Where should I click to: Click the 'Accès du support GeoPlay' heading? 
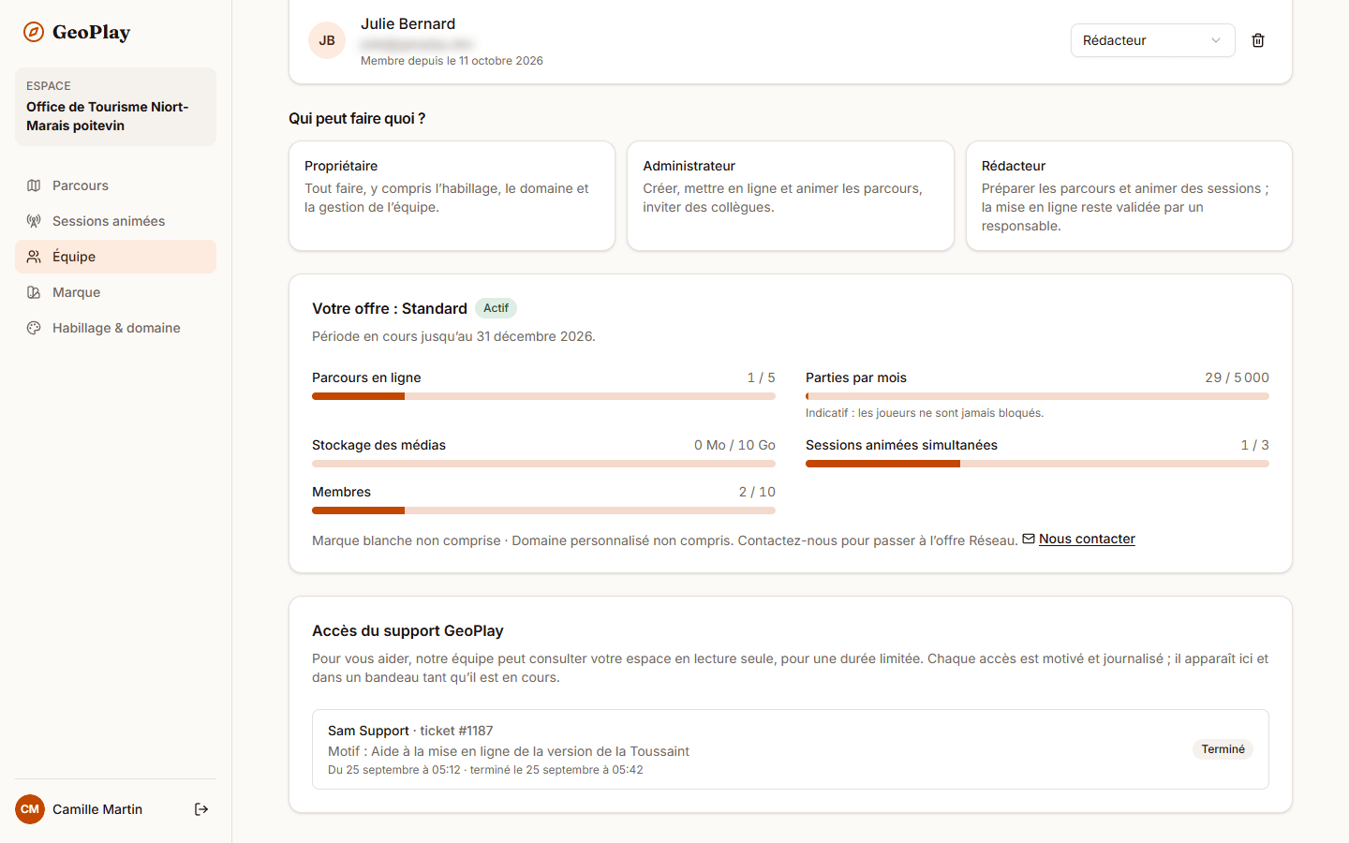pyautogui.click(x=408, y=631)
